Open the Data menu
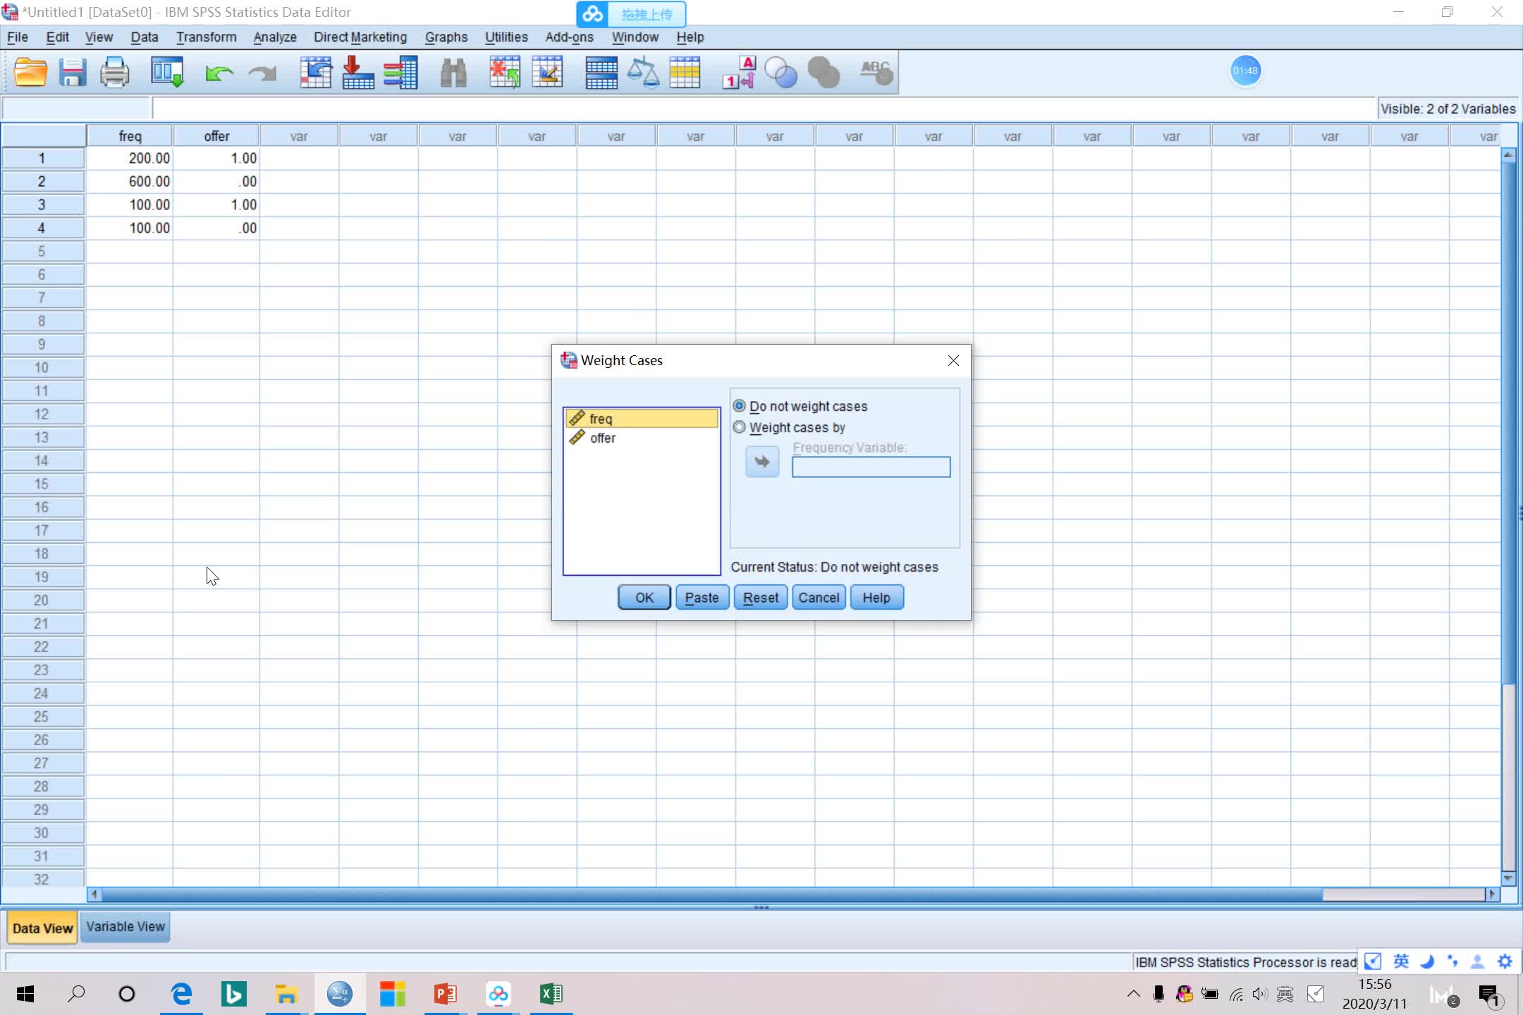Viewport: 1523px width, 1015px height. (145, 37)
